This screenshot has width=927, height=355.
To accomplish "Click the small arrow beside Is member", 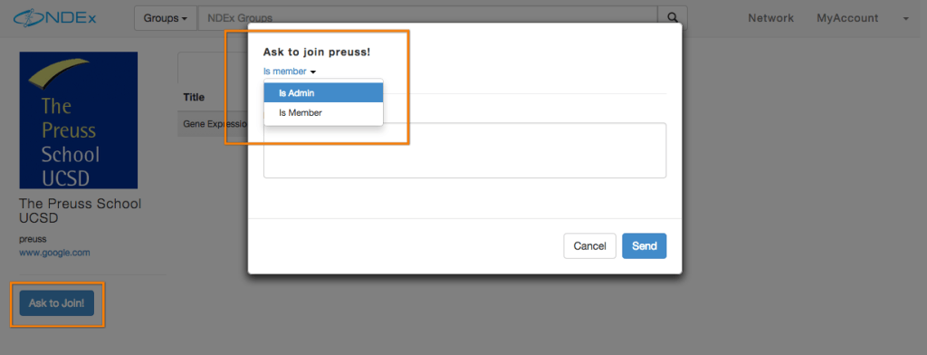I will point(313,72).
